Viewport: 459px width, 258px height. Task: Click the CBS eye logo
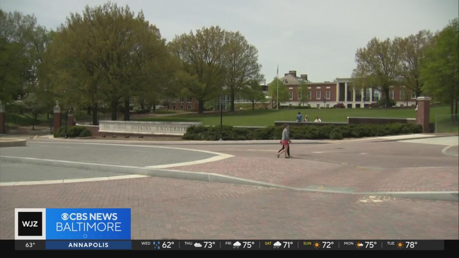point(65,217)
